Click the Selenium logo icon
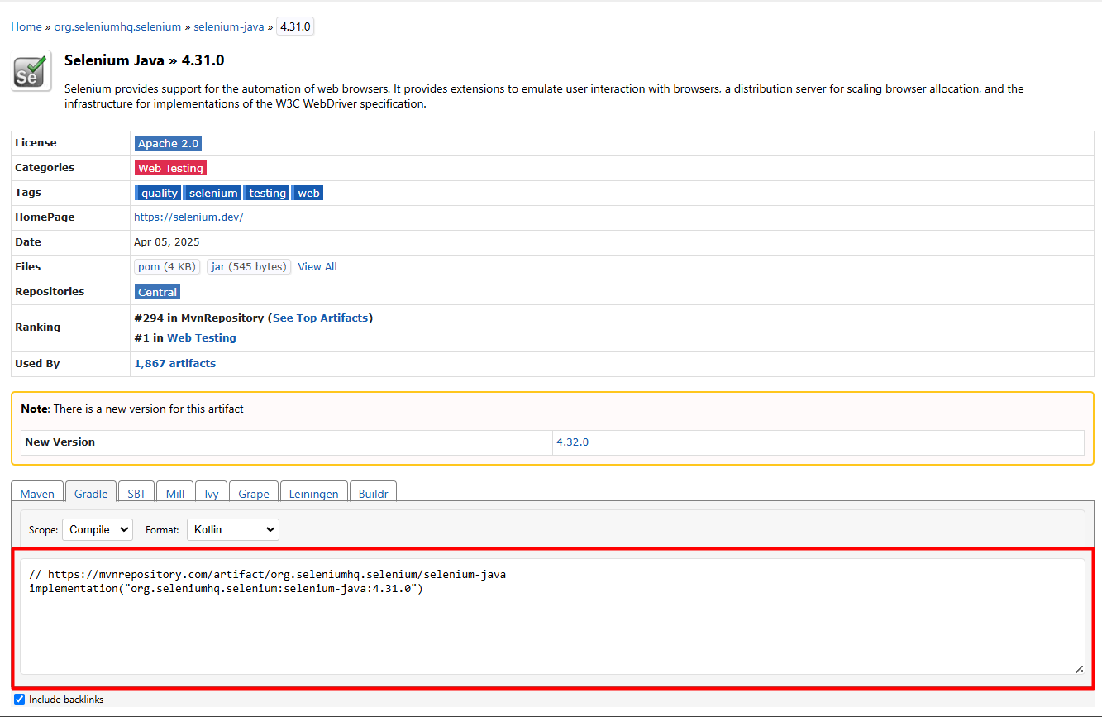The width and height of the screenshot is (1102, 717). (31, 70)
